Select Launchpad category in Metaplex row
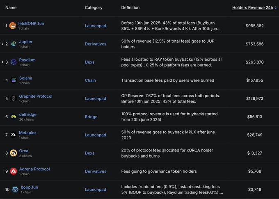The width and height of the screenshot is (279, 199). [x=95, y=135]
